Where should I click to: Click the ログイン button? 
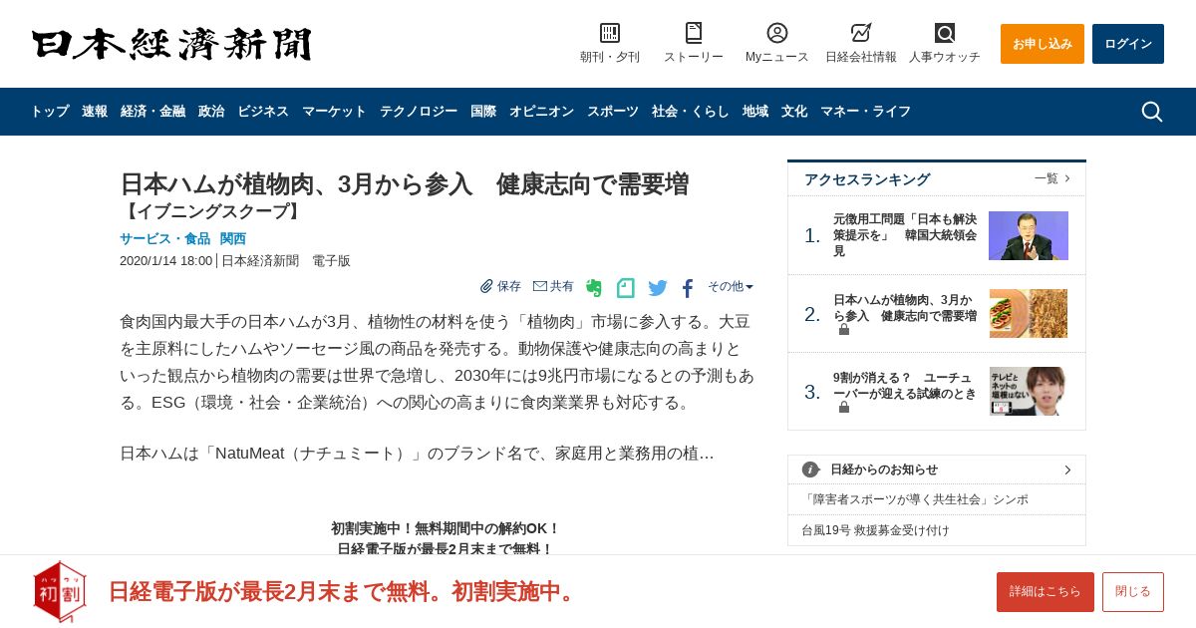tap(1128, 44)
